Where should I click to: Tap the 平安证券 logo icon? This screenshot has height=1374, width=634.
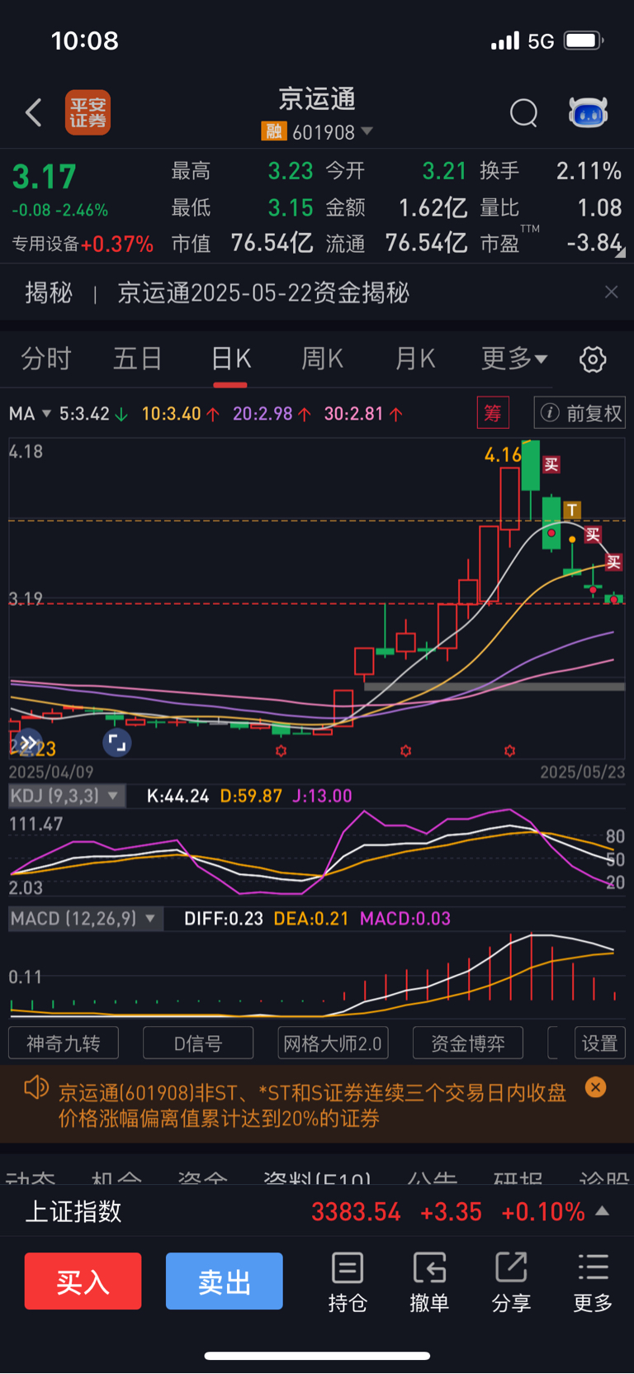[x=88, y=112]
